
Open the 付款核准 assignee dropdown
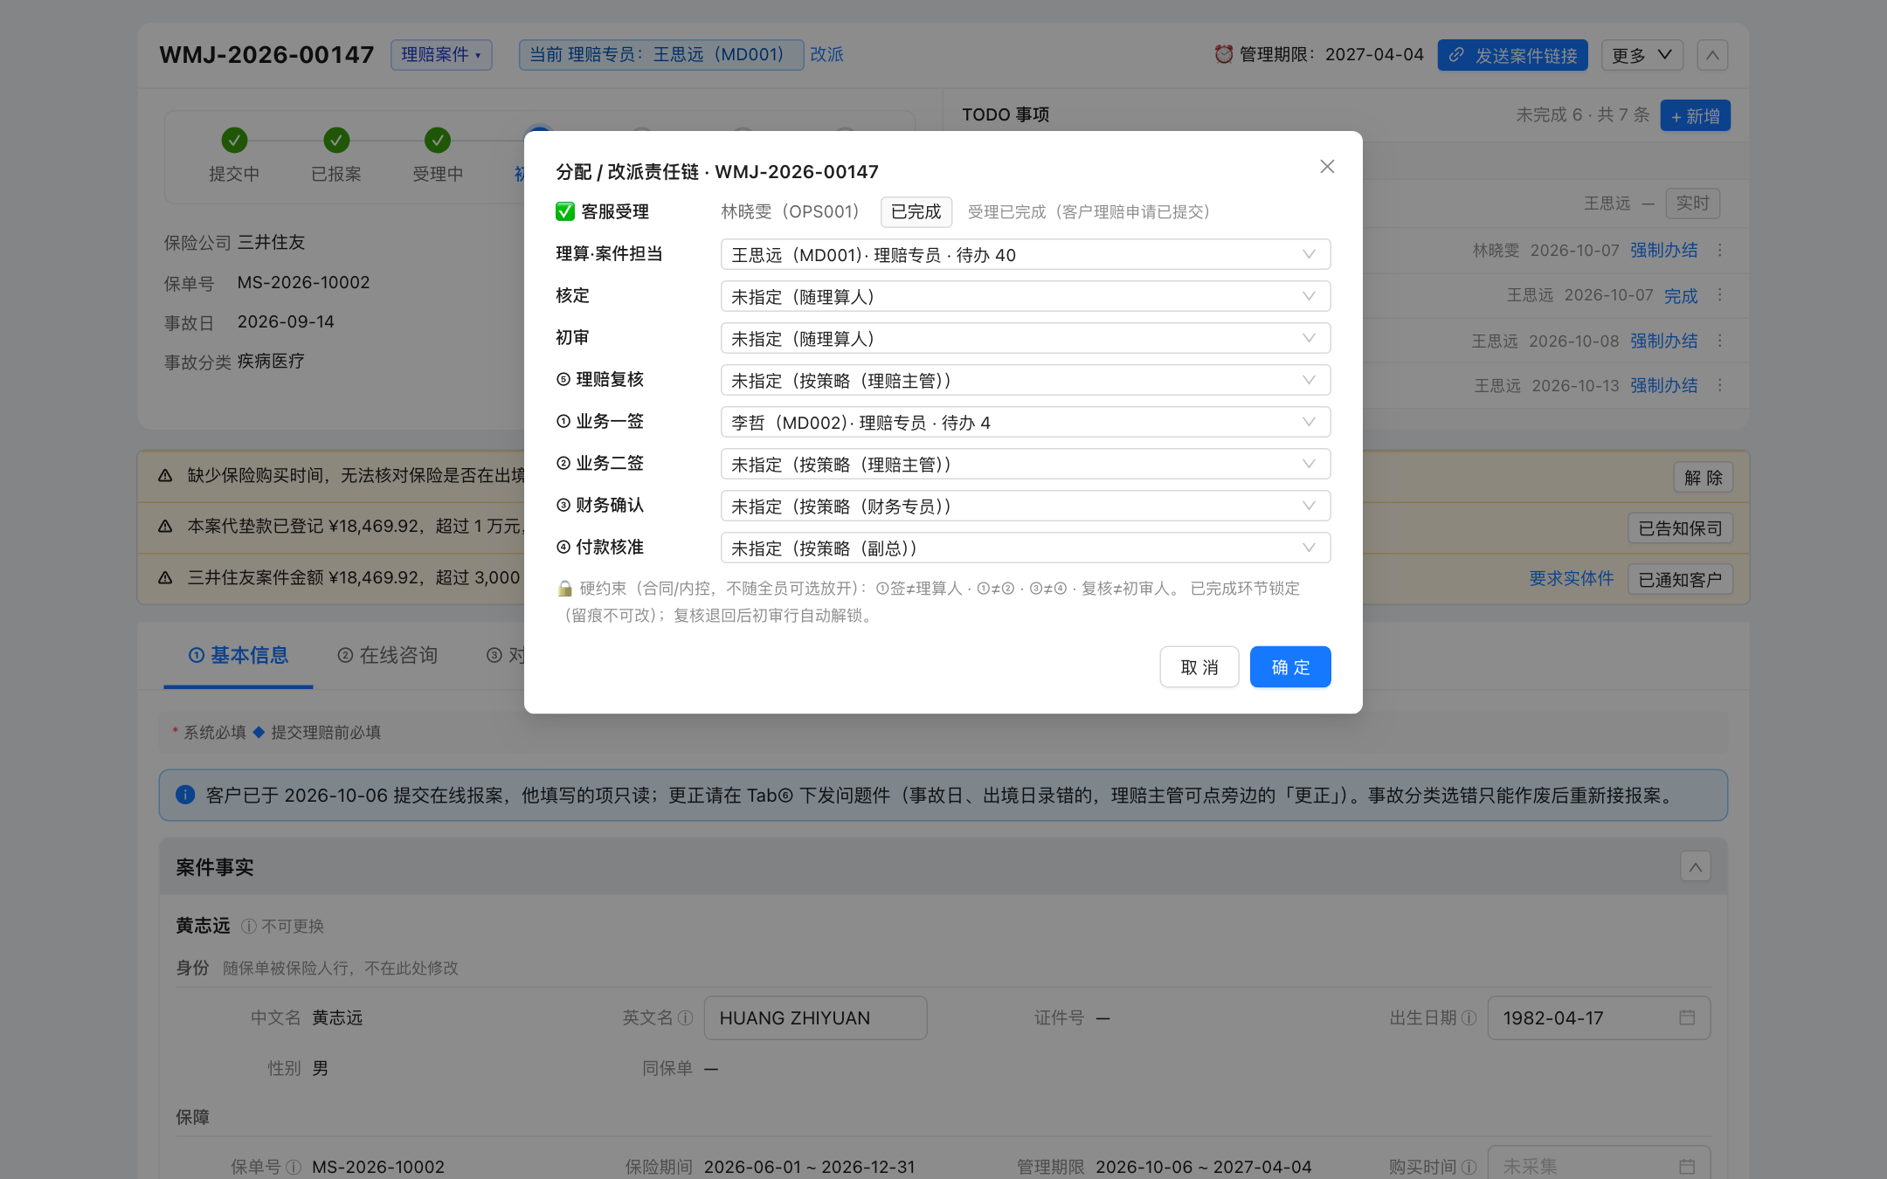(1026, 548)
